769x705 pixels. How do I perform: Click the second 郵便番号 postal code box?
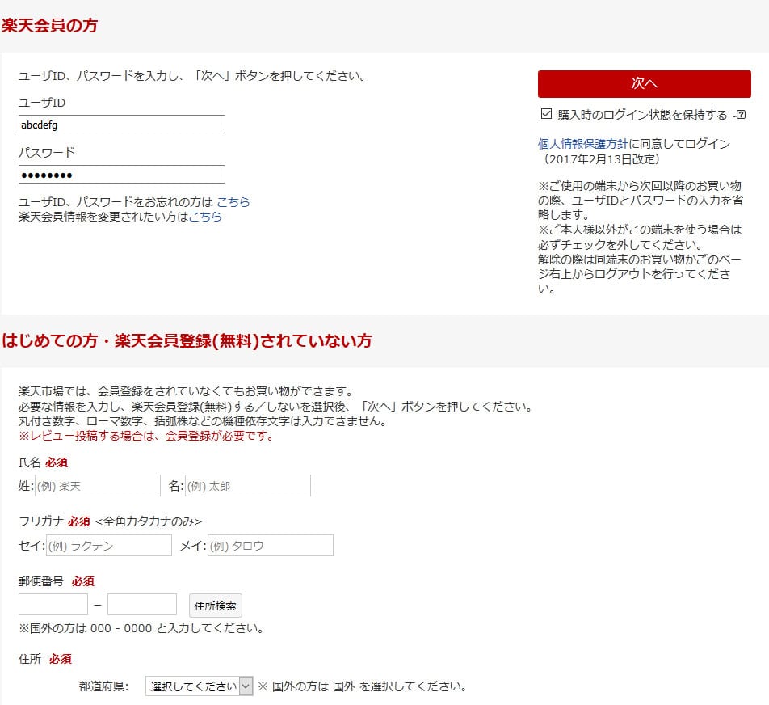[x=141, y=605]
